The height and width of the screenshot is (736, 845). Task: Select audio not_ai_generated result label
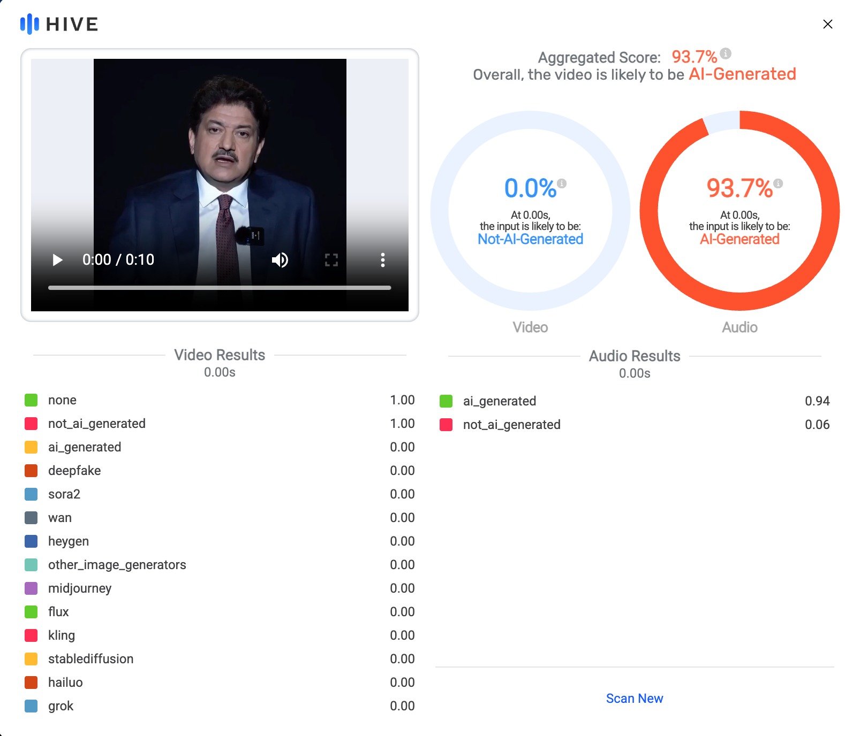(x=511, y=425)
